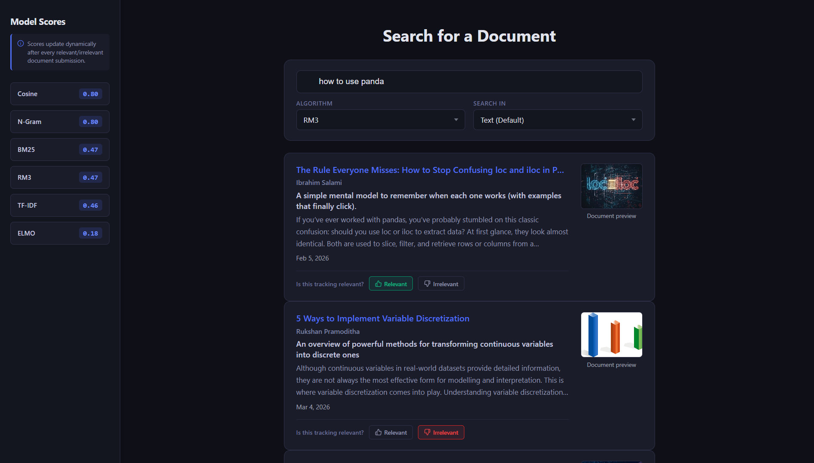Open the bar chart document preview thumbnail
Screen dimensions: 814x463
tap(611, 335)
